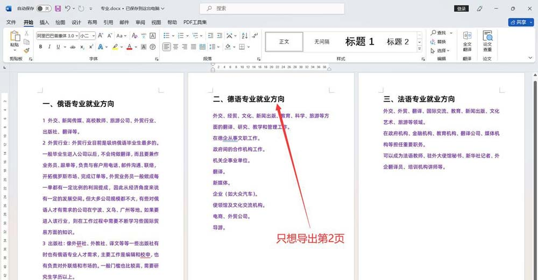Viewport: 538px width, 280px height.
Task: Decrease font size with the smaller A icon
Action: [x=109, y=35]
